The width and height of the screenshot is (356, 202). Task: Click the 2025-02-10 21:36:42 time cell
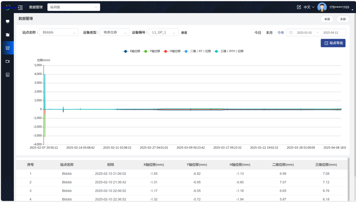click(110, 182)
